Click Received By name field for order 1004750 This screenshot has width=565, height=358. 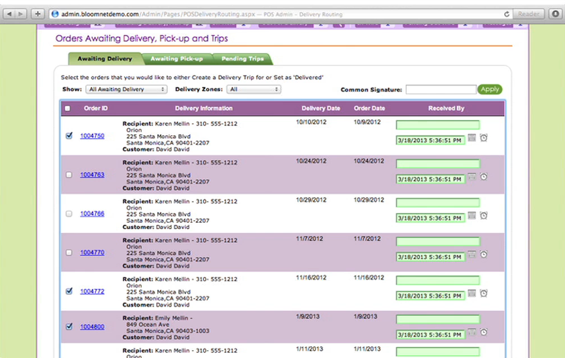click(x=438, y=125)
